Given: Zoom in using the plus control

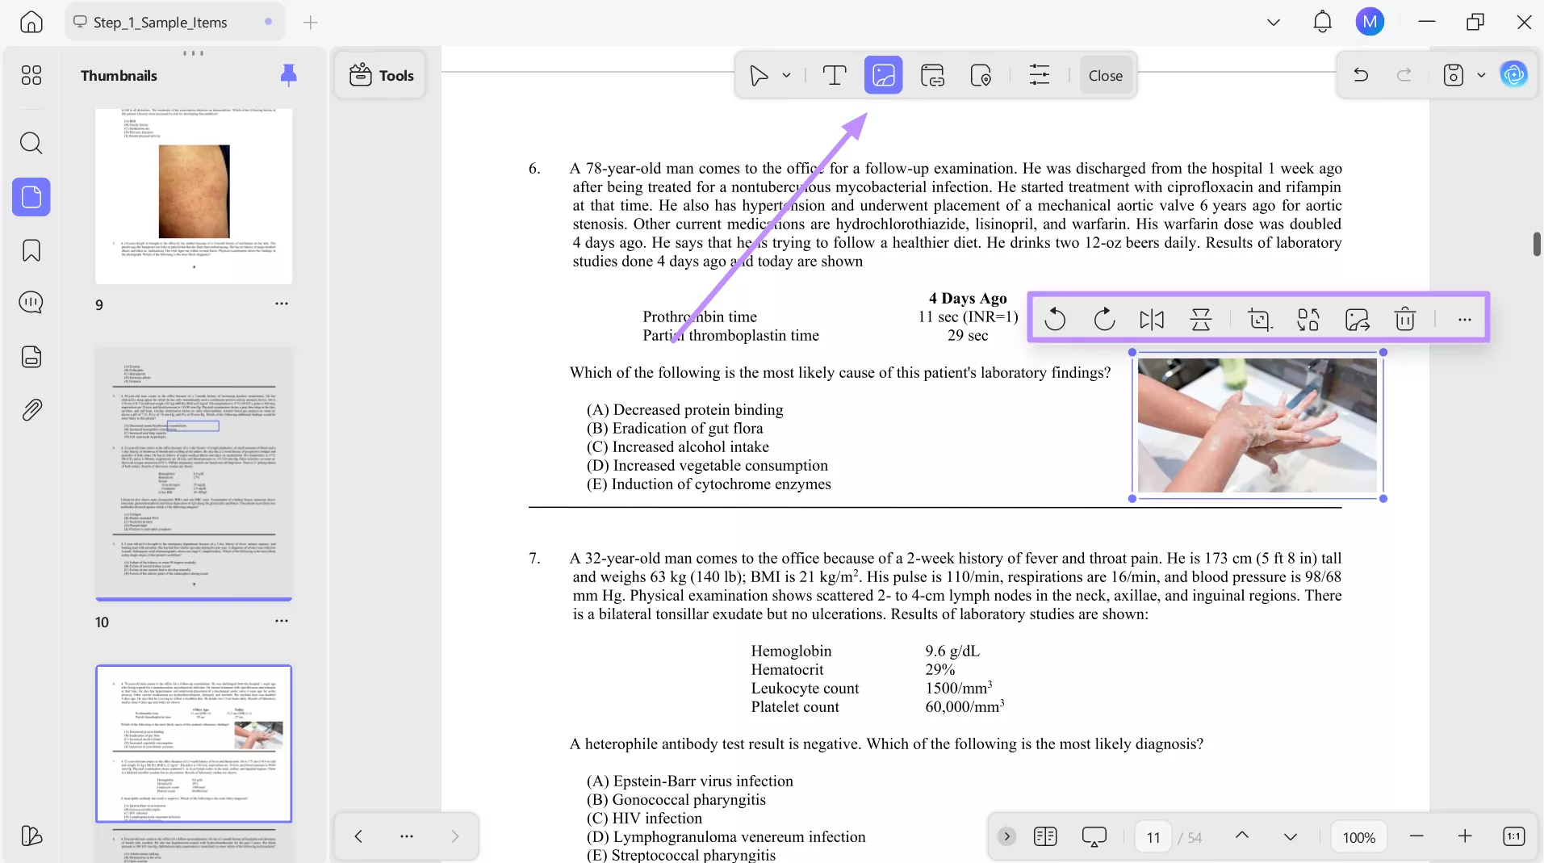Looking at the screenshot, I should point(1466,836).
